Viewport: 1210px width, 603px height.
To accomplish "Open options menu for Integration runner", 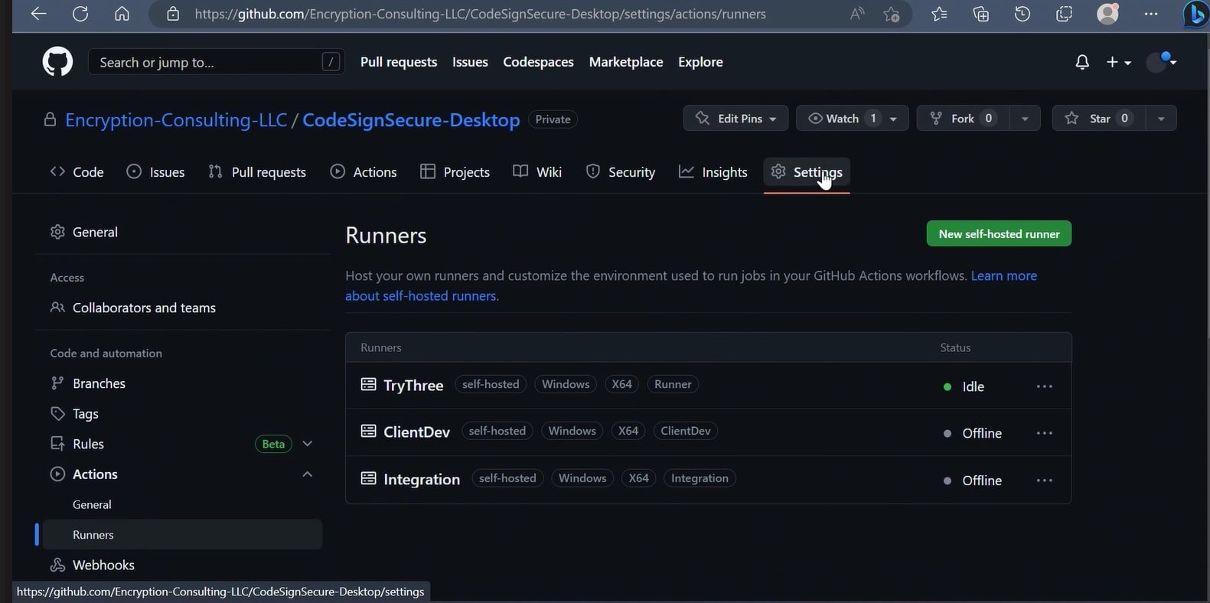I will 1044,481.
